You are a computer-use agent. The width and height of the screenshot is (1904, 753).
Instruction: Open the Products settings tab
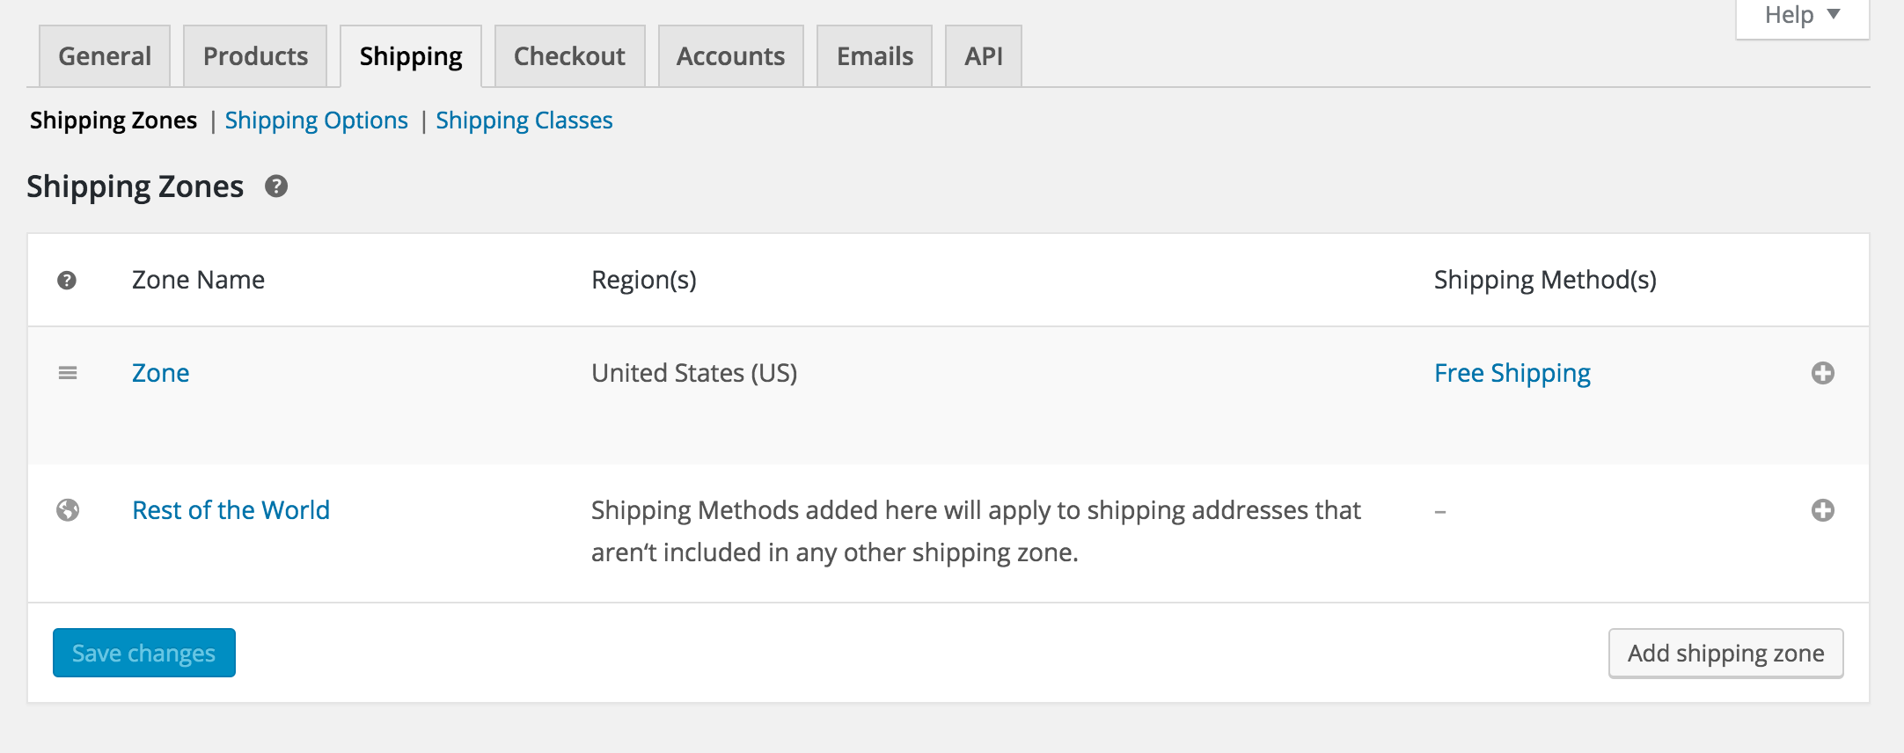255,56
